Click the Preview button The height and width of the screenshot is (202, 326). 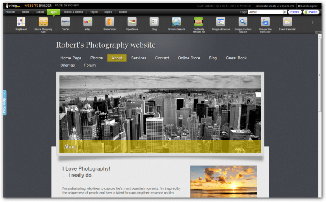click(295, 12)
